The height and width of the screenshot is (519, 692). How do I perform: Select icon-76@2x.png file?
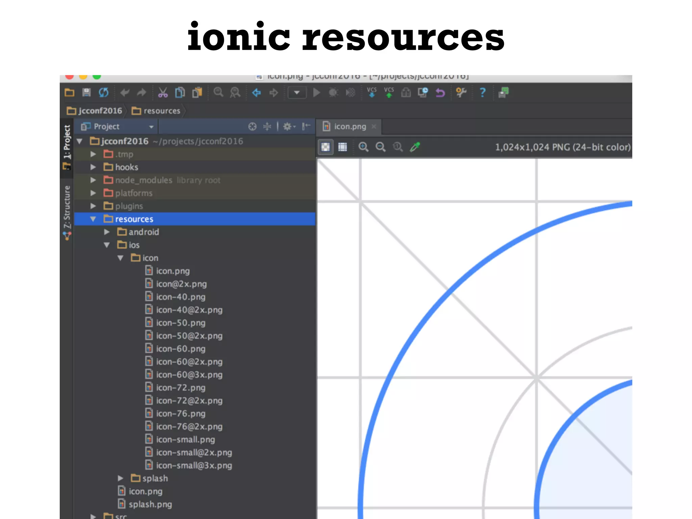[x=189, y=426]
